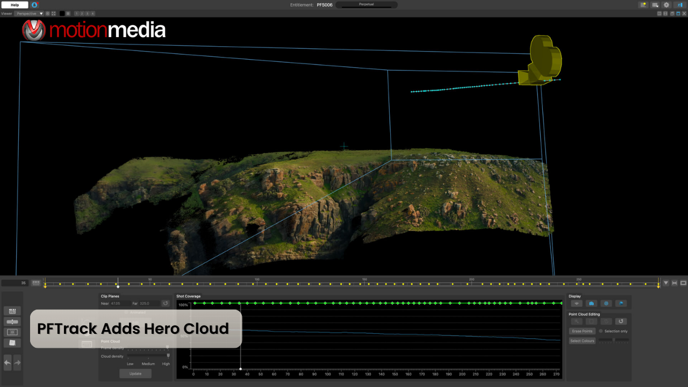The height and width of the screenshot is (387, 688).
Task: Click the blue single-window viewer icon
Action: [678, 13]
